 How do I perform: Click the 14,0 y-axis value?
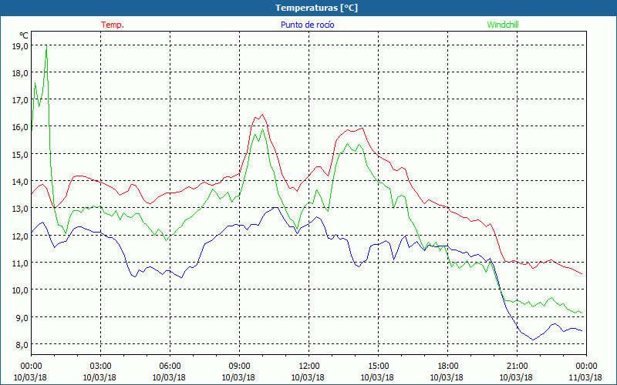tap(20, 182)
